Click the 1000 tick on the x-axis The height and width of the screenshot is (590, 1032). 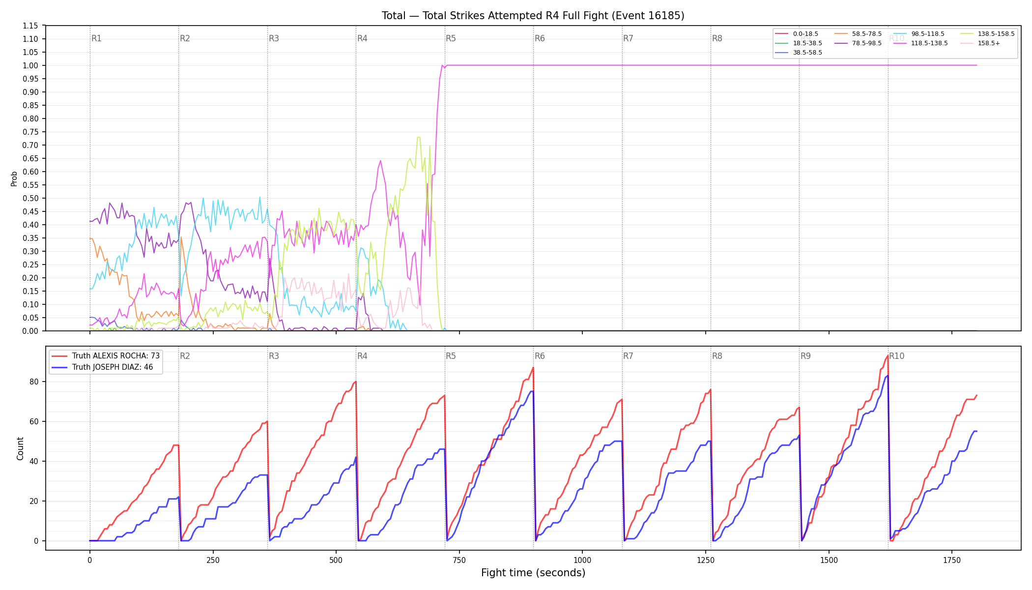pos(582,560)
